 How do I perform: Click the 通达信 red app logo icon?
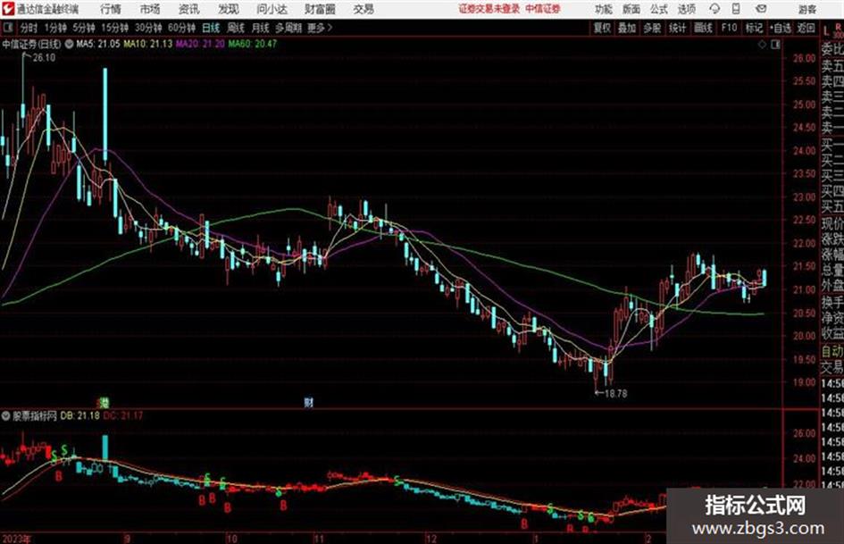7,9
